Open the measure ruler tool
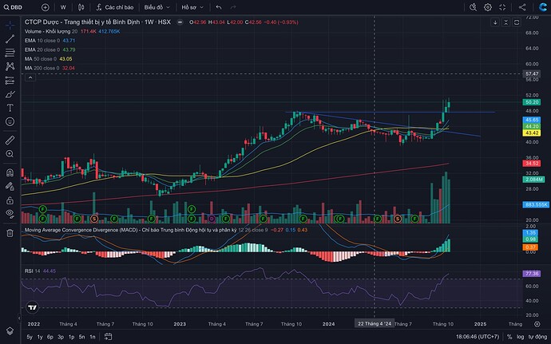Image resolution: width=551 pixels, height=344 pixels. 10,137
